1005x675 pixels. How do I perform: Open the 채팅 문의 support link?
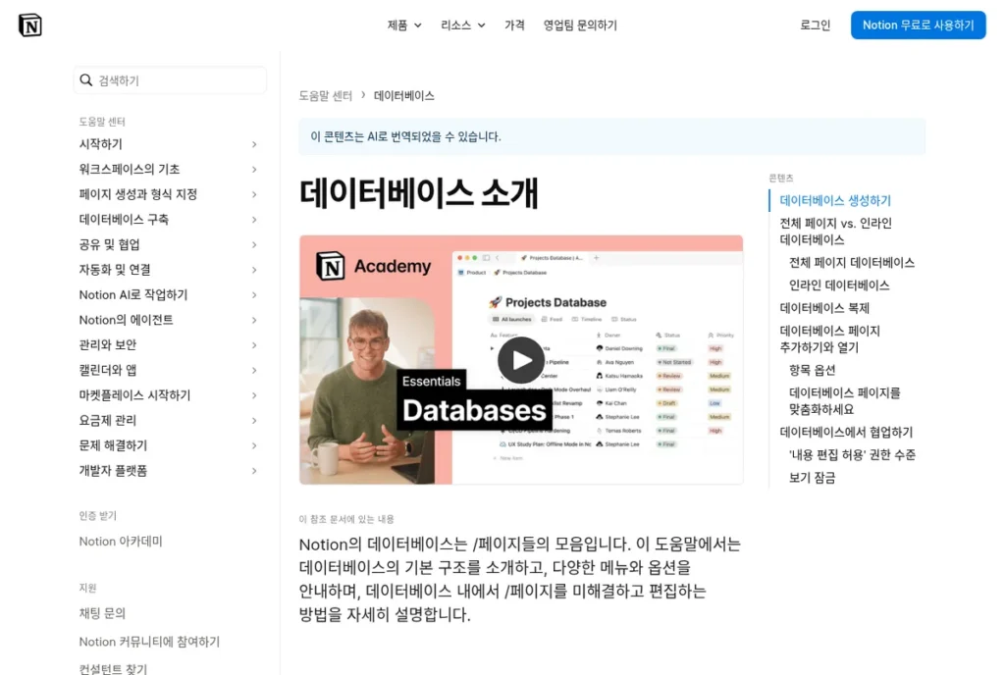click(102, 613)
